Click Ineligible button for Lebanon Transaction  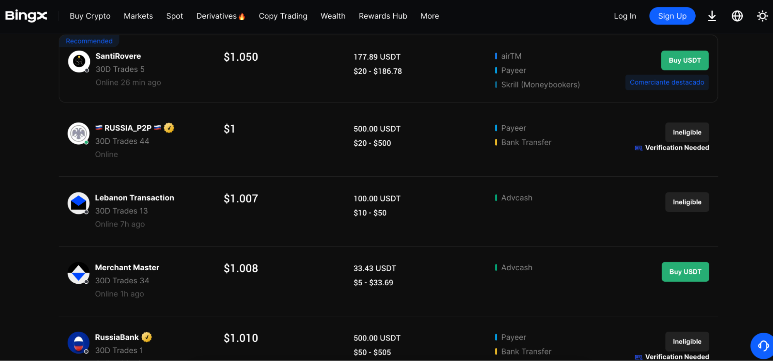coord(687,202)
